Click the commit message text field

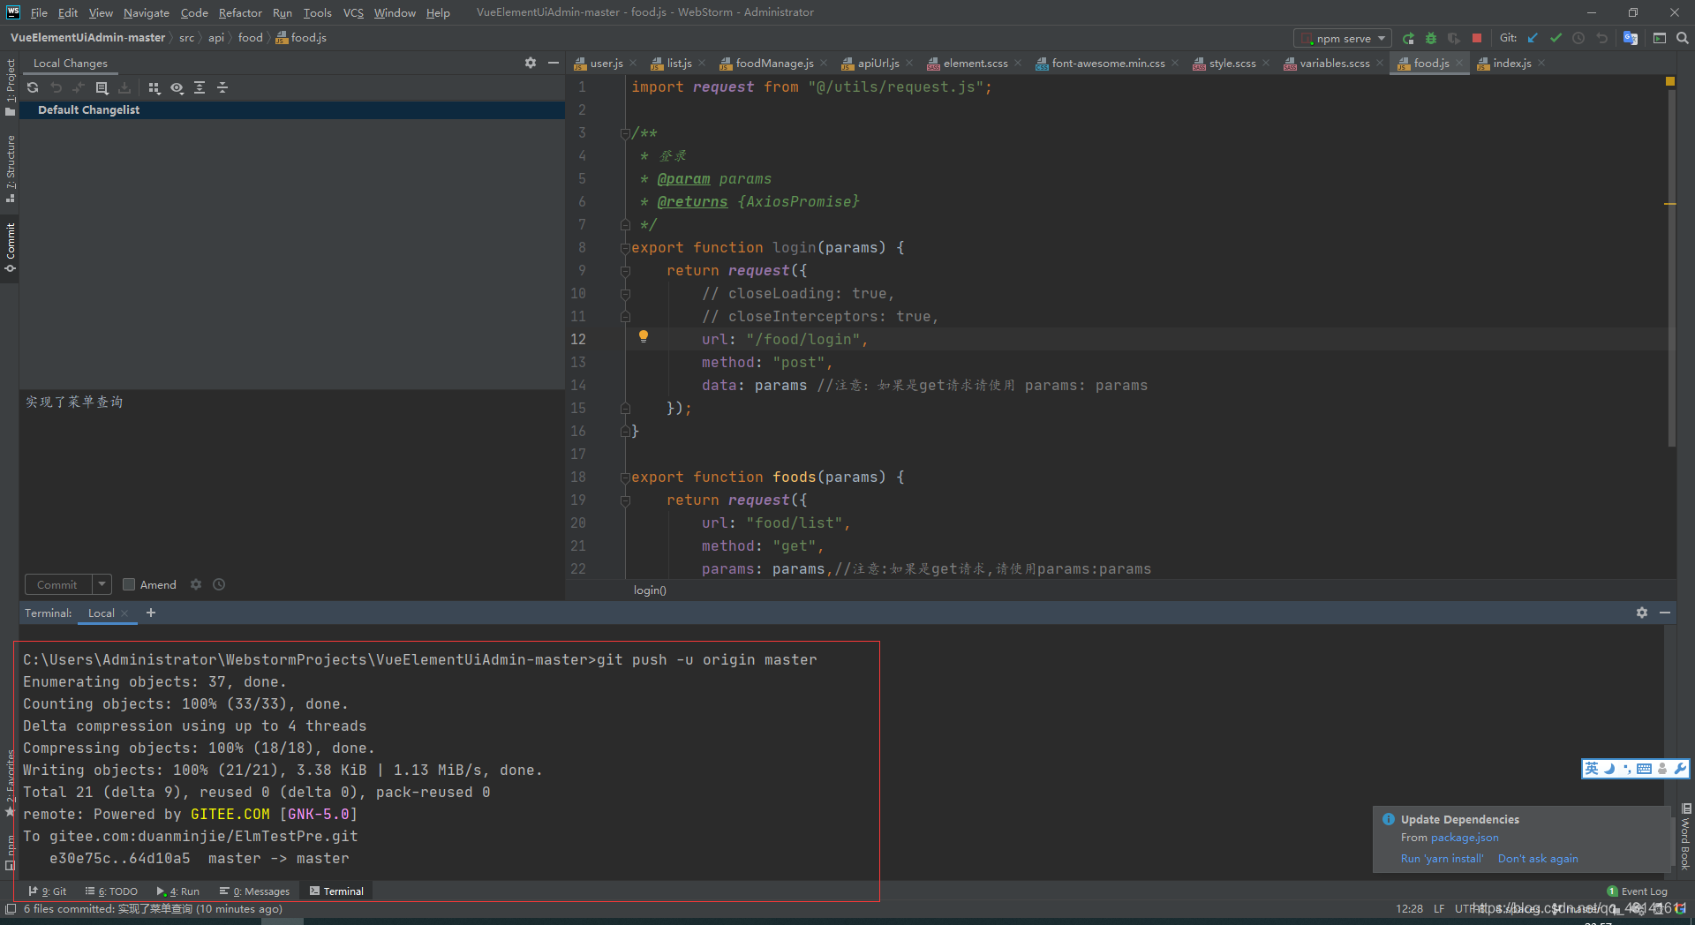(291, 478)
